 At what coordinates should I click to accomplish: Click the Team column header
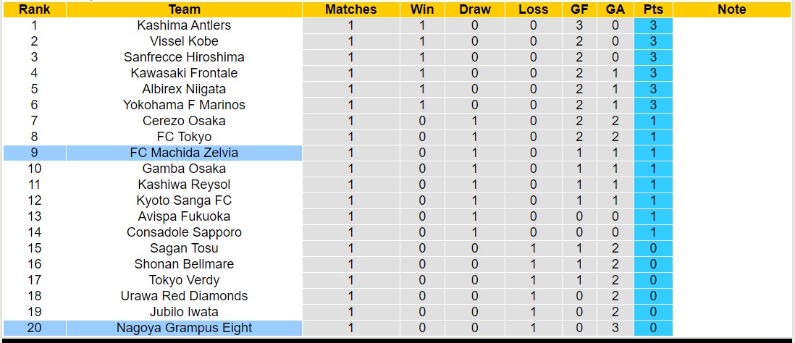(x=184, y=9)
